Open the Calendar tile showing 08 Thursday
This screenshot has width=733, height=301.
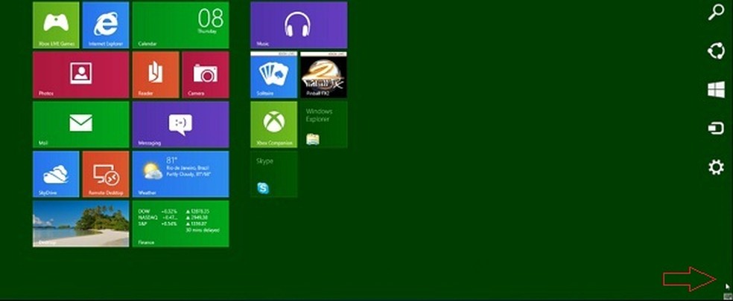tap(180, 25)
